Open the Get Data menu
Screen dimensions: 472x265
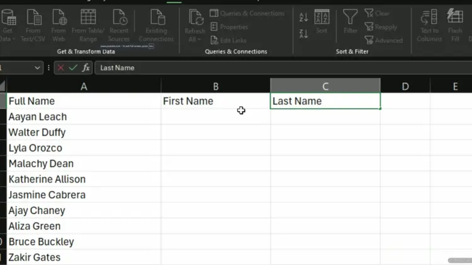(8, 26)
